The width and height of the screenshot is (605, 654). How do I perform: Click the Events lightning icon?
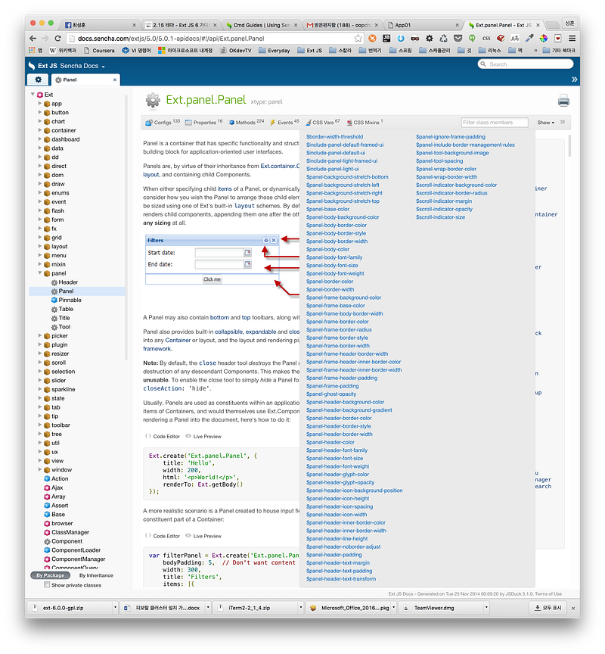272,123
